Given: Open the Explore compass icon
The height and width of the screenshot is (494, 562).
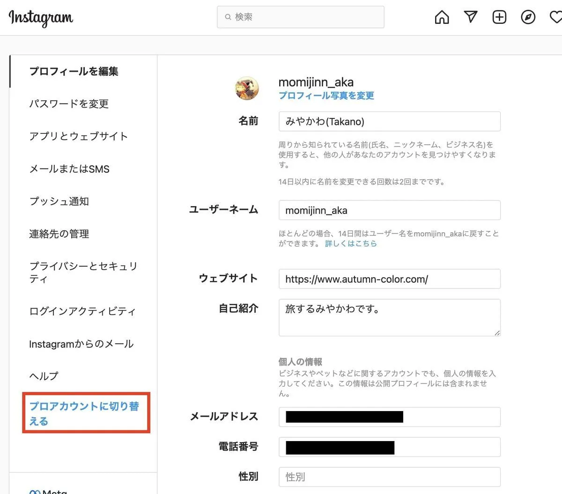Looking at the screenshot, I should tap(528, 17).
